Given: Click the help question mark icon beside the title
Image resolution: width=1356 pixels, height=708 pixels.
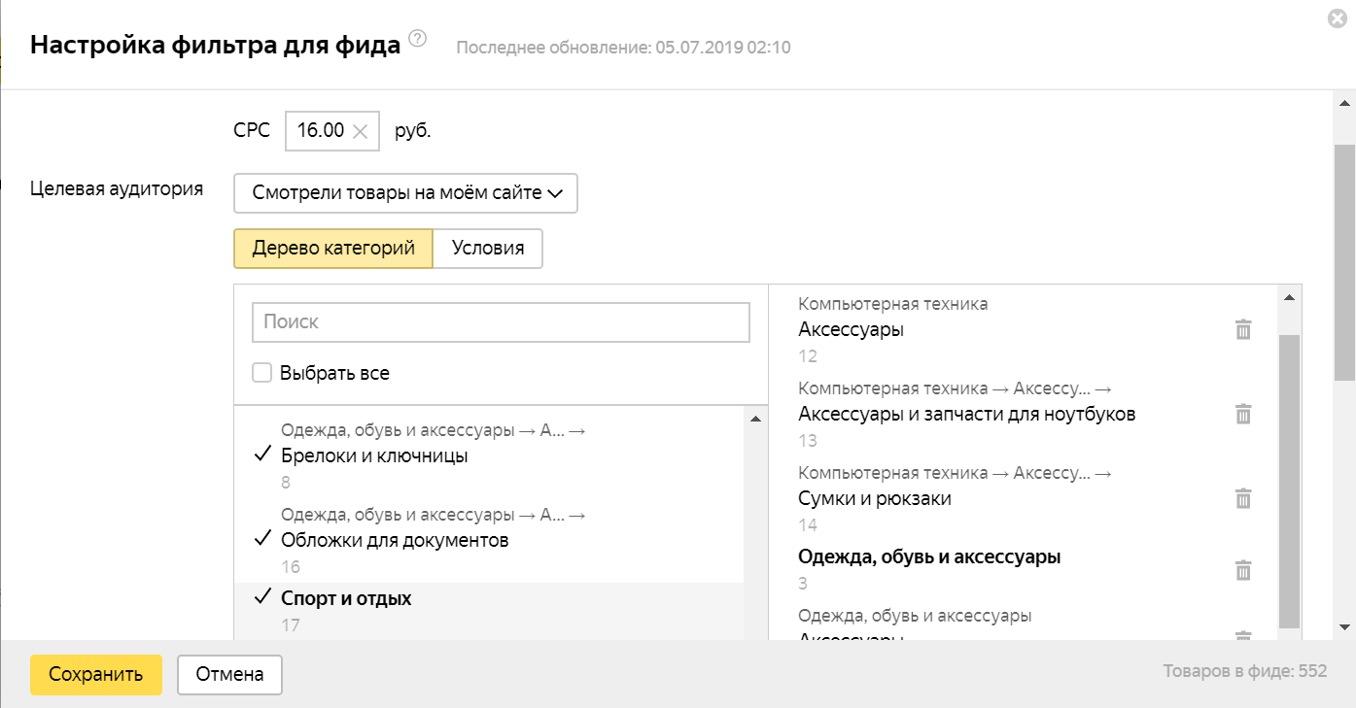Looking at the screenshot, I should (x=418, y=39).
